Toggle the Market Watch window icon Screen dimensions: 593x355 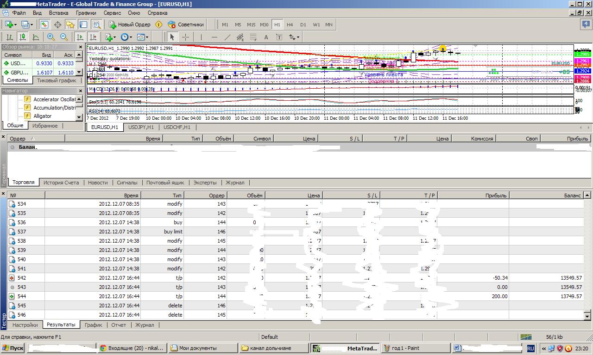(44, 24)
